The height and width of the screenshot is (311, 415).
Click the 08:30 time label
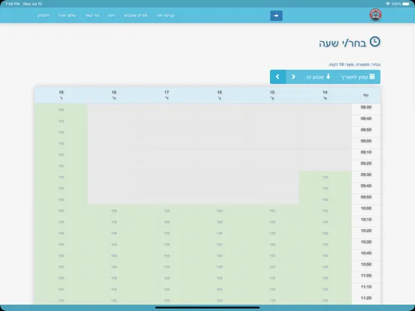point(366,107)
